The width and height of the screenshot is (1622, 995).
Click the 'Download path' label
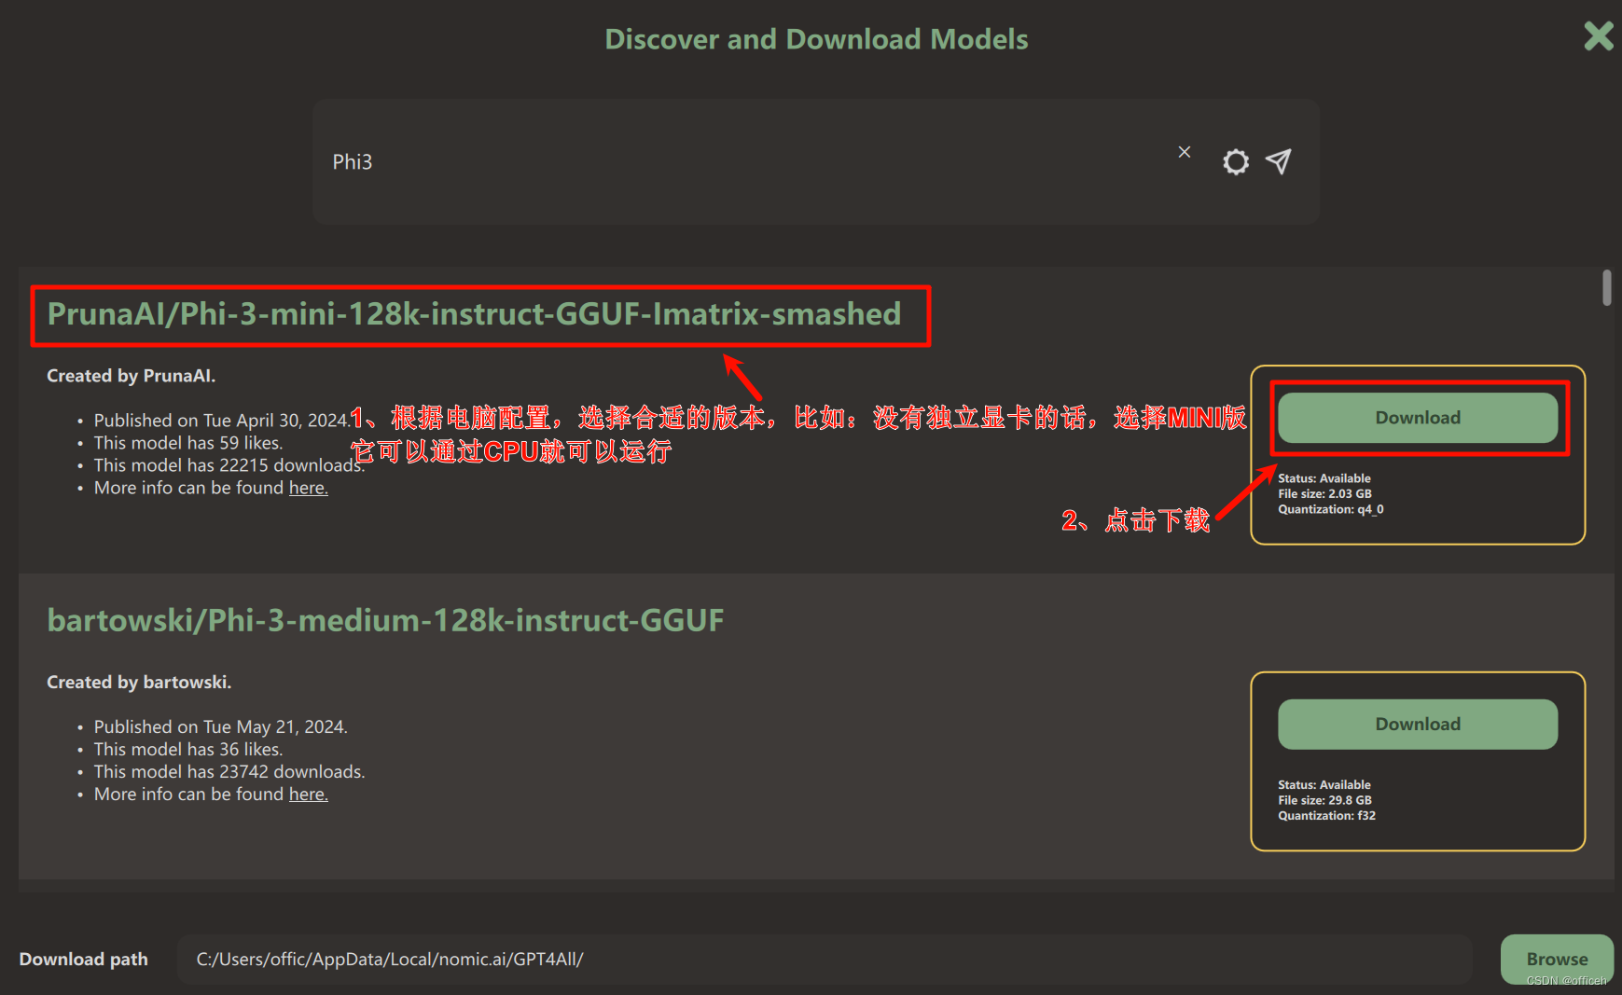coord(84,960)
